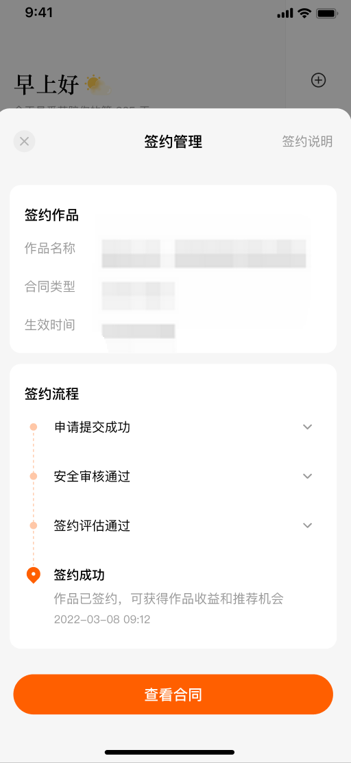The image size is (351, 763).
Task: Tap the Wi-Fi icon in status bar
Action: pyautogui.click(x=305, y=13)
